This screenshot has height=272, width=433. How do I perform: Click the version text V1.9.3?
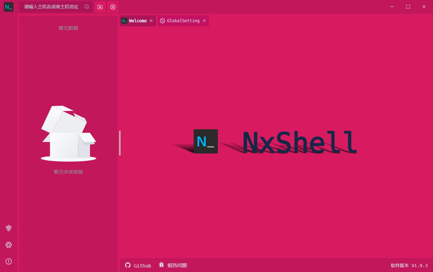419,266
